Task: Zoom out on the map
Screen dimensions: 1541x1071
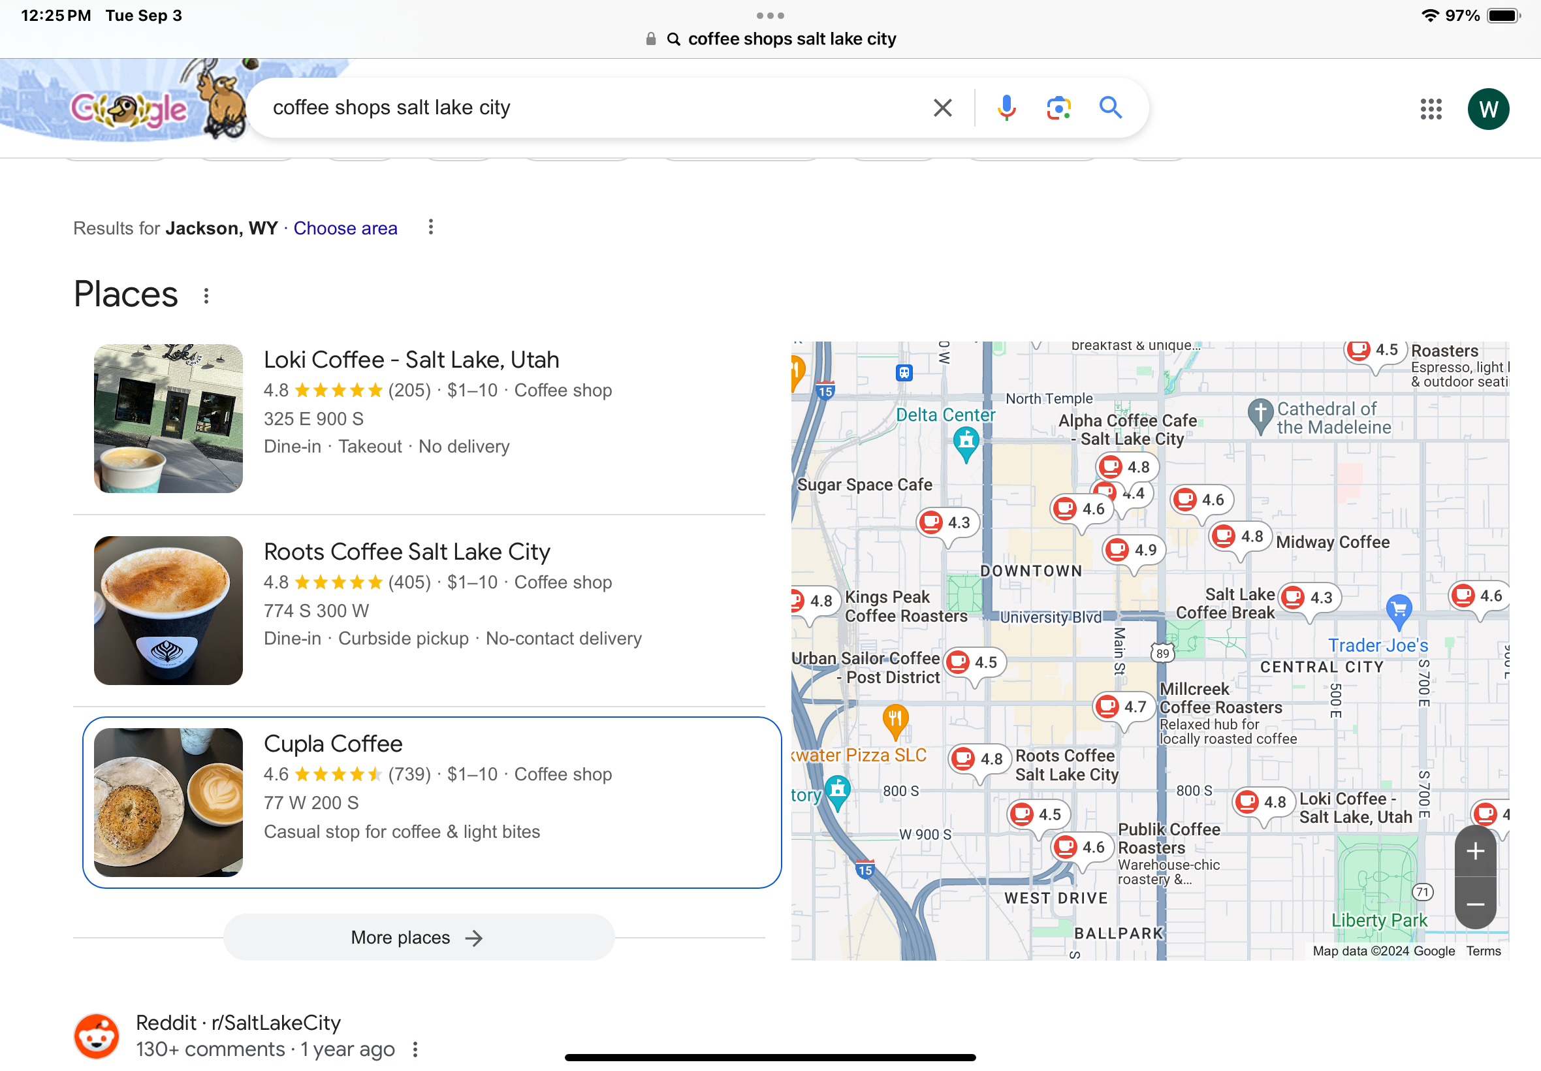Action: pyautogui.click(x=1474, y=904)
